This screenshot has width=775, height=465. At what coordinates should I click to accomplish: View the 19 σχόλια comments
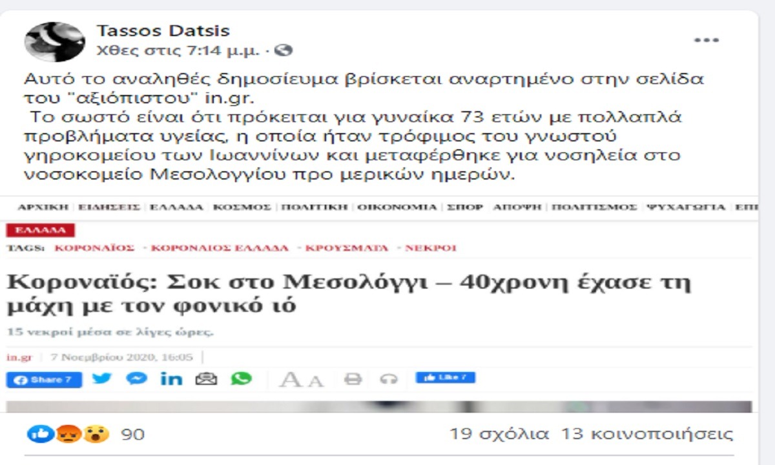(x=499, y=434)
